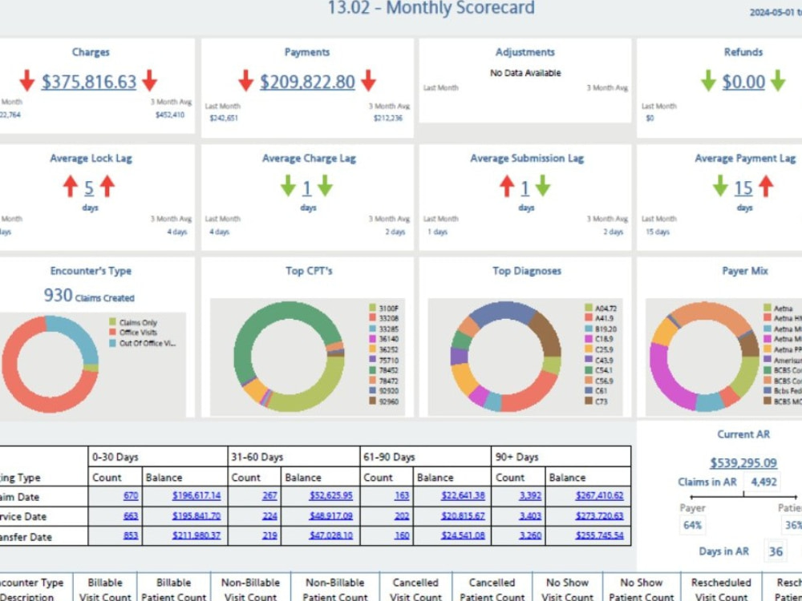Click the Out Of Office legend swatch
Viewport: 802px width, 601px height.
(112, 343)
